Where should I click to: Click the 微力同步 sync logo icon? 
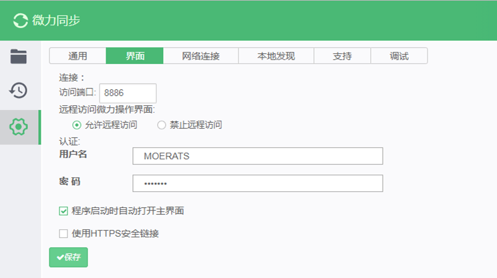(x=21, y=21)
